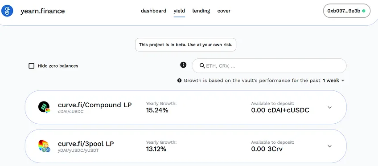This screenshot has width=378, height=166.
Task: Focus the ETH, CRV search field
Action: pyautogui.click(x=269, y=66)
